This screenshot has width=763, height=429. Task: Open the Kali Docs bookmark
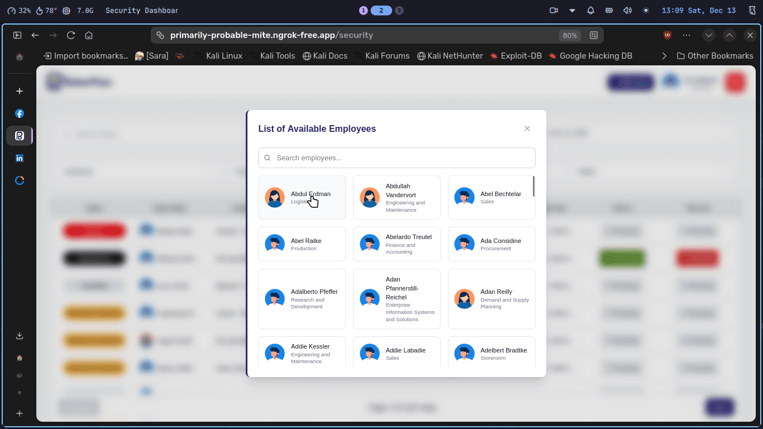click(325, 56)
